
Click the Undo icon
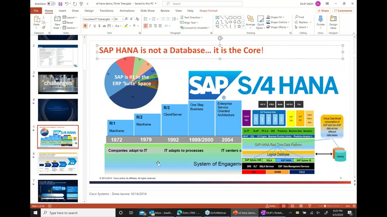click(x=67, y=4)
